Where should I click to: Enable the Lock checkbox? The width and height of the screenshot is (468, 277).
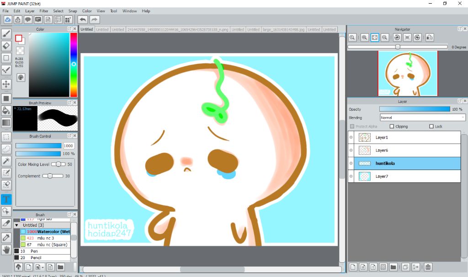click(431, 126)
